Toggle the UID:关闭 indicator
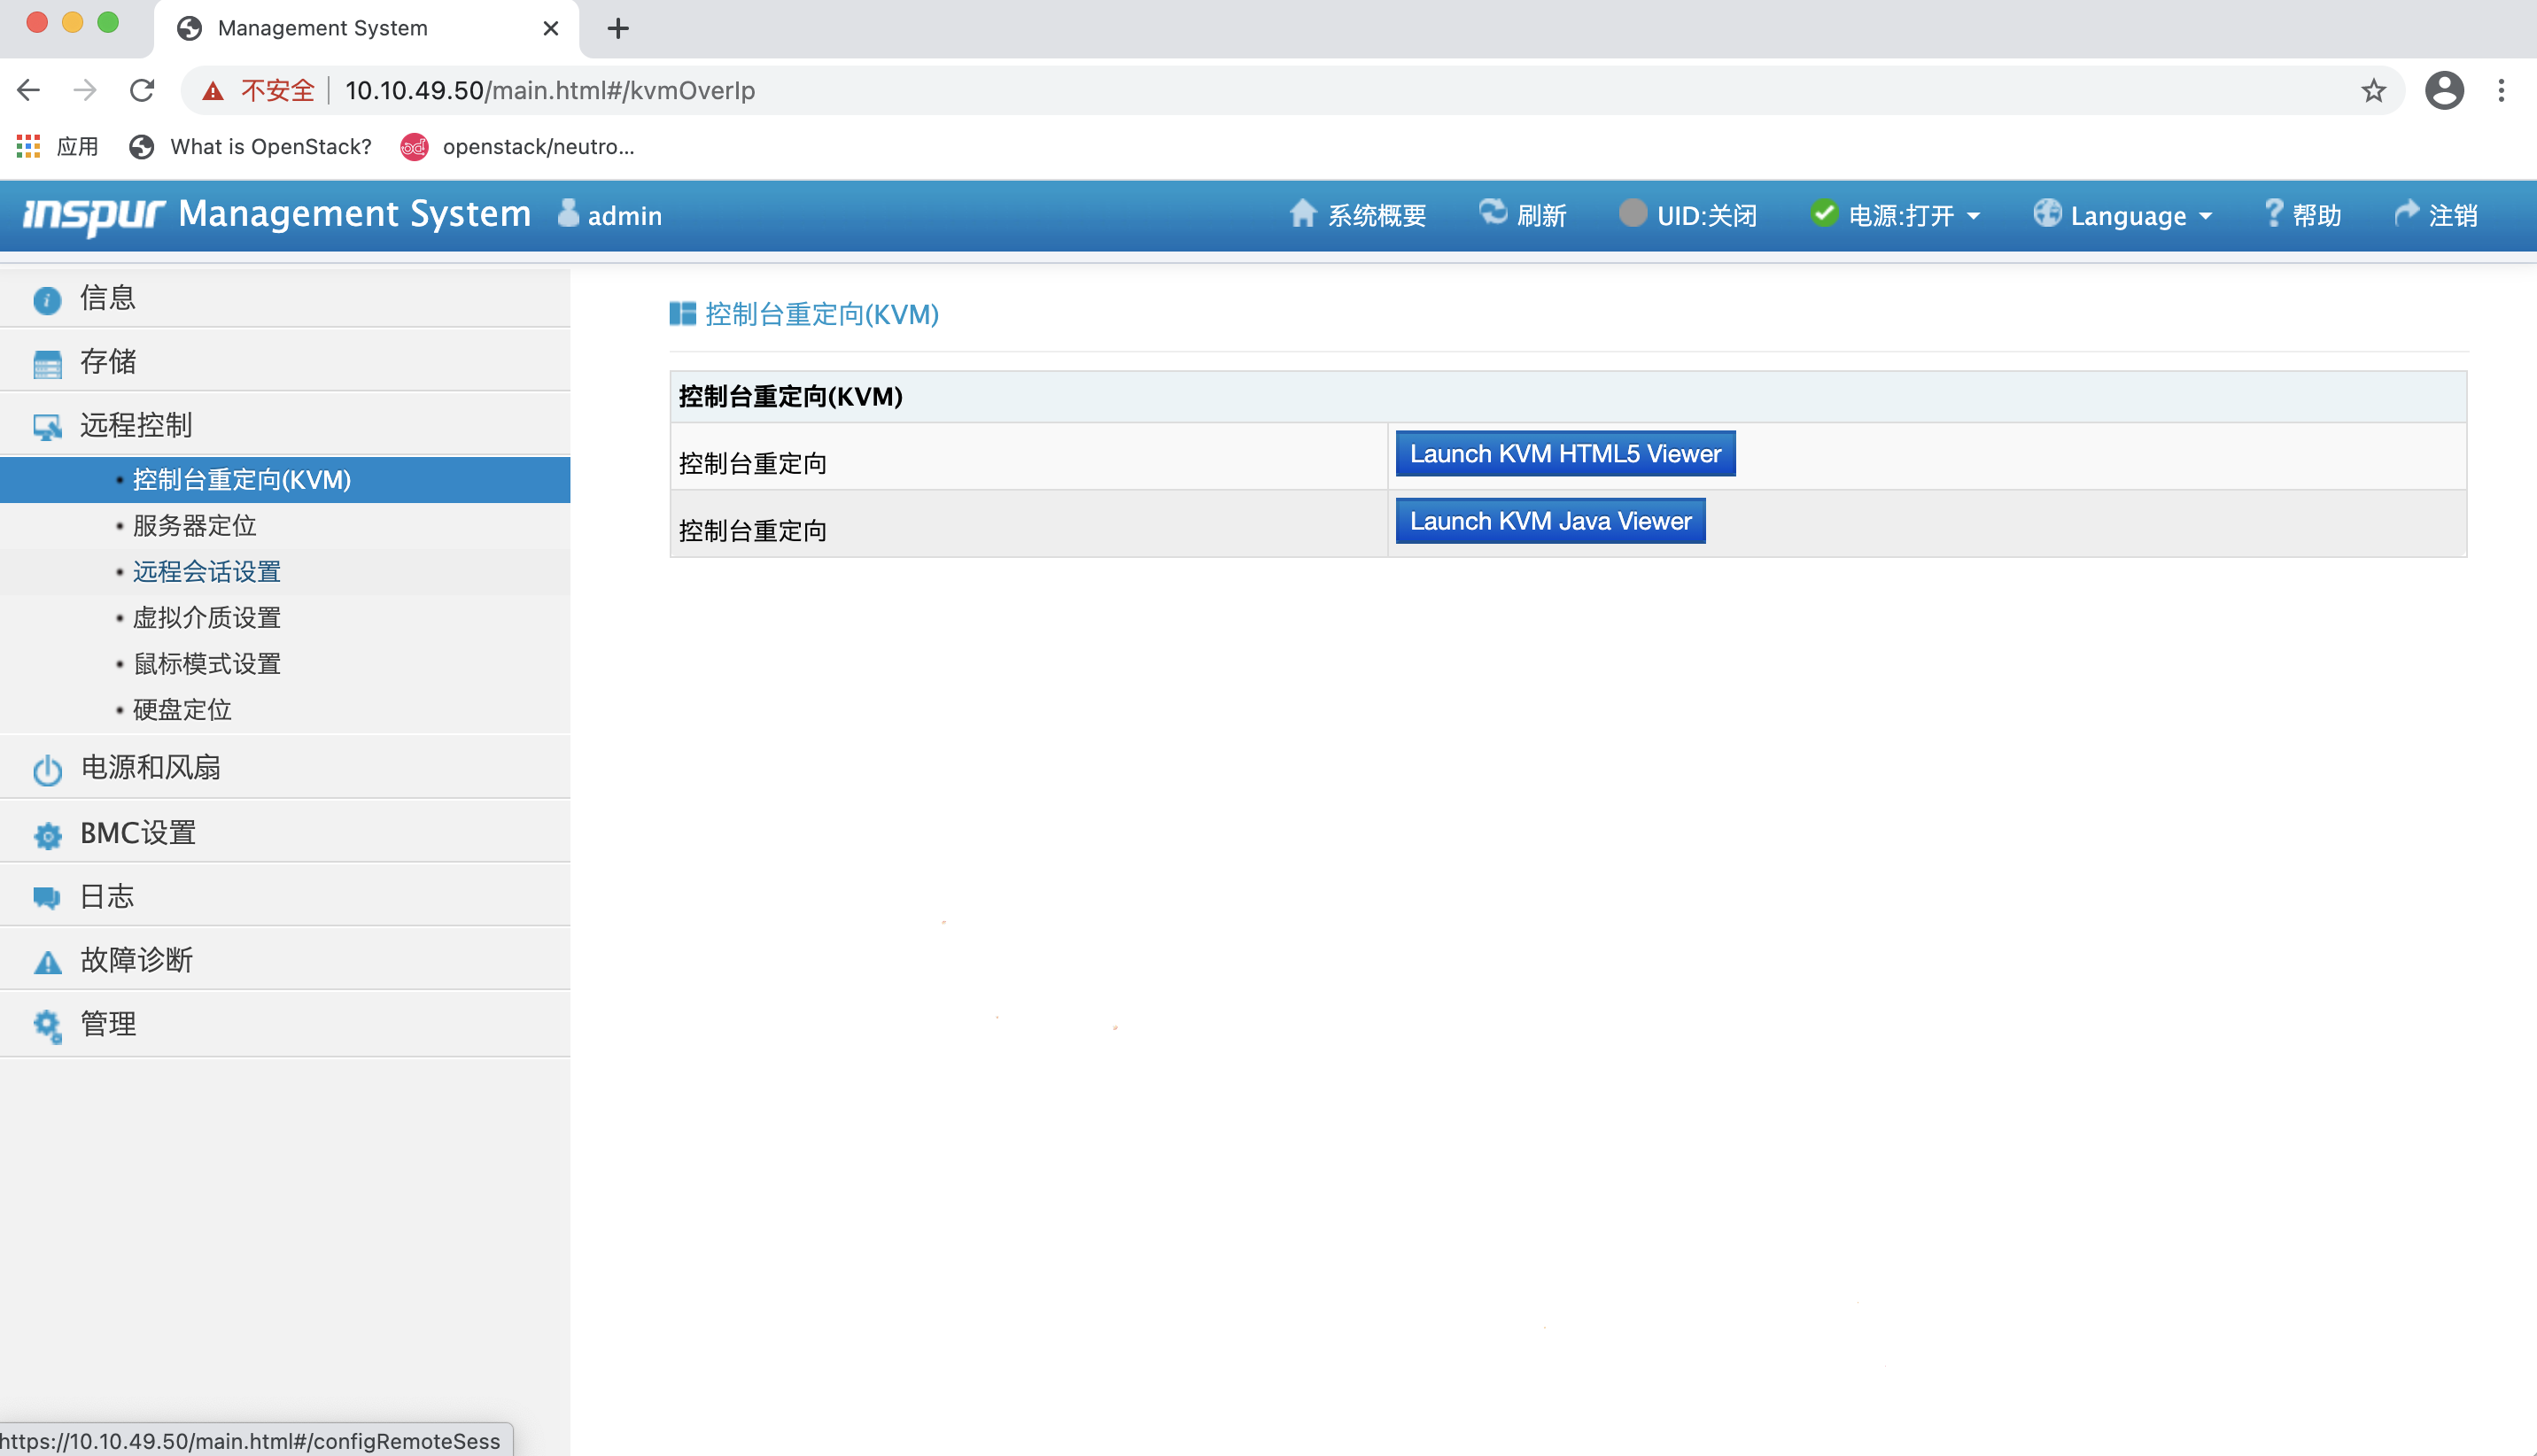 coord(1632,213)
